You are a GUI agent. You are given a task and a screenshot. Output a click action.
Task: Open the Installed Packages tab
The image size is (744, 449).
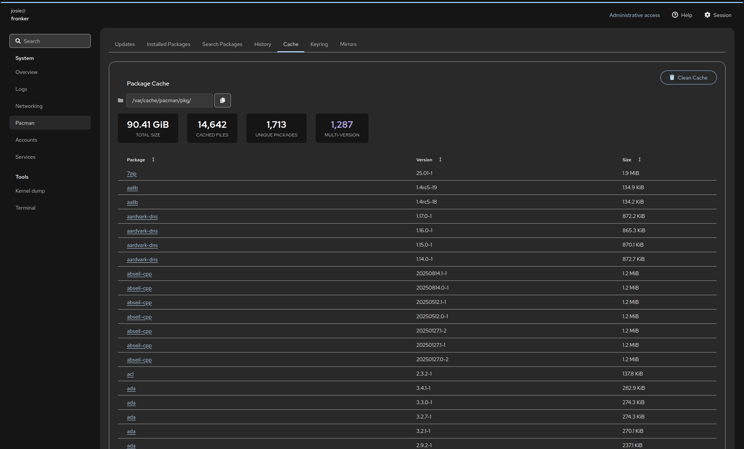point(168,44)
